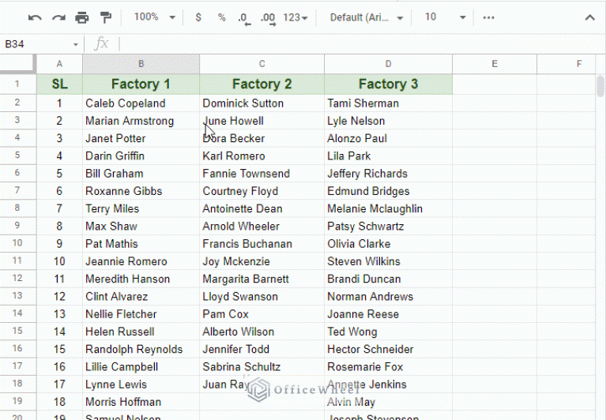The image size is (606, 420).
Task: Select the Paint format roller icon
Action: [106, 17]
